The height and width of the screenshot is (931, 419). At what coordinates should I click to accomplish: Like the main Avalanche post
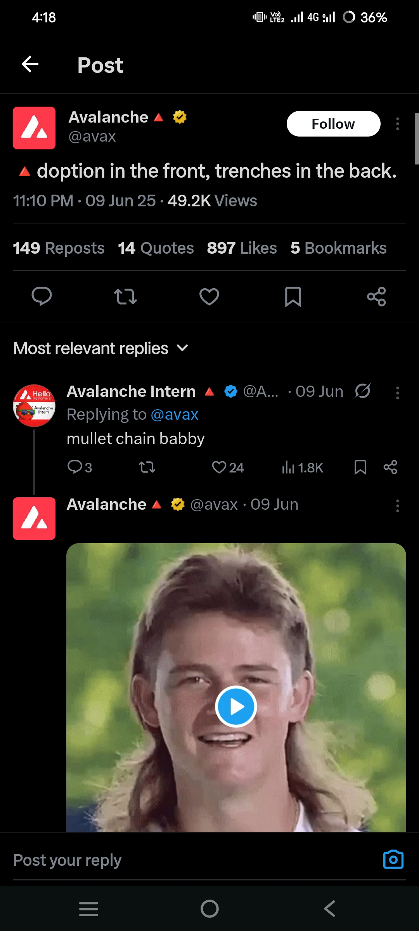point(209,297)
